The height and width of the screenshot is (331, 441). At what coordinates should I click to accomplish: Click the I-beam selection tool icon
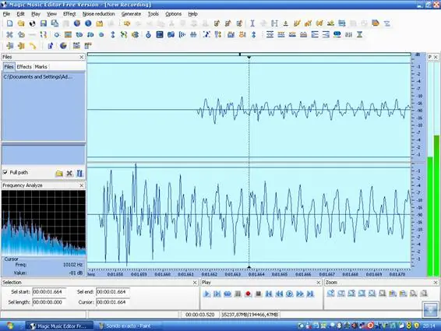(252, 23)
